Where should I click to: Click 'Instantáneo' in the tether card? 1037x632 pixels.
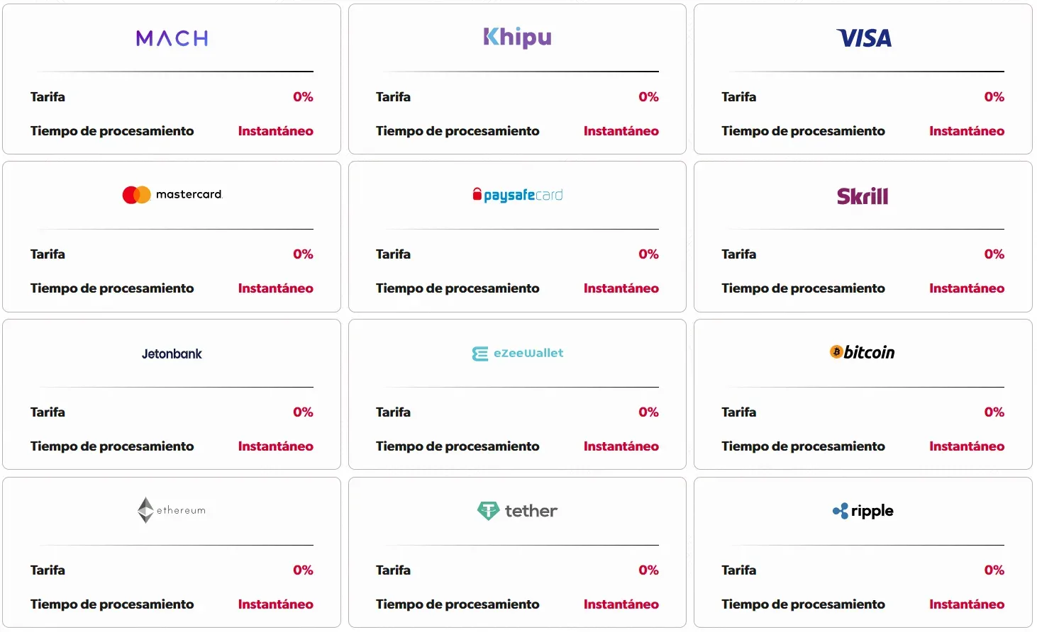[621, 604]
